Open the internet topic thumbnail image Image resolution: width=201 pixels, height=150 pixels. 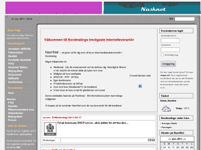(50, 129)
